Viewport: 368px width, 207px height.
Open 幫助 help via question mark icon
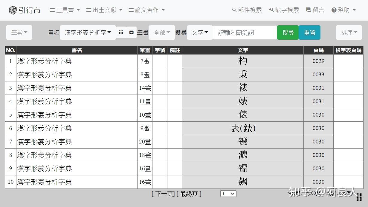click(x=334, y=10)
